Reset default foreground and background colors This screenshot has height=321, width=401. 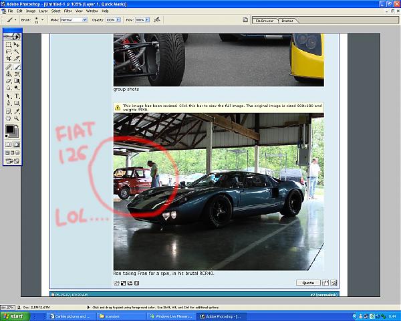7,136
